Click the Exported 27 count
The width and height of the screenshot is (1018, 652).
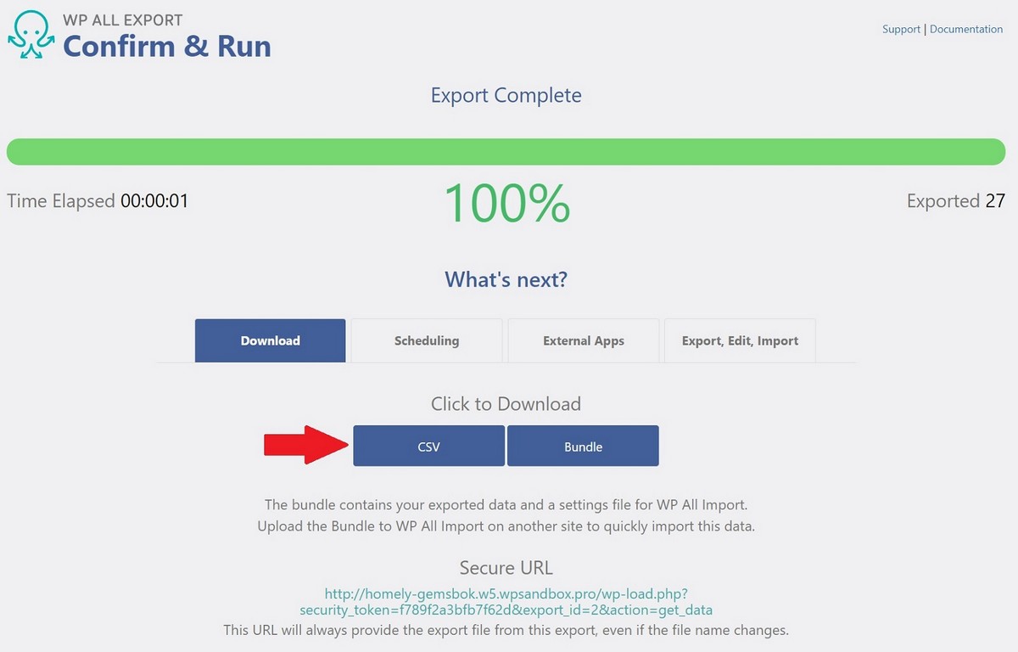tap(955, 201)
